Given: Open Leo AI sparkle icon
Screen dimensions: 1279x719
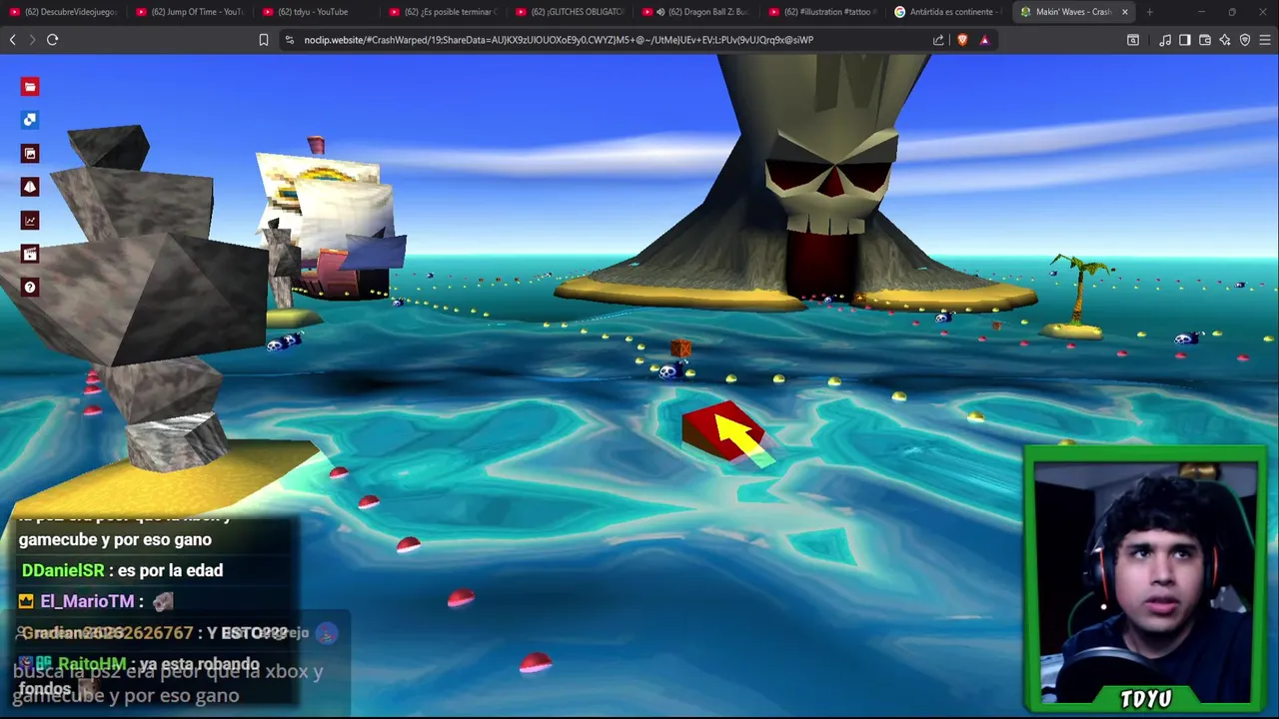Looking at the screenshot, I should [1225, 40].
